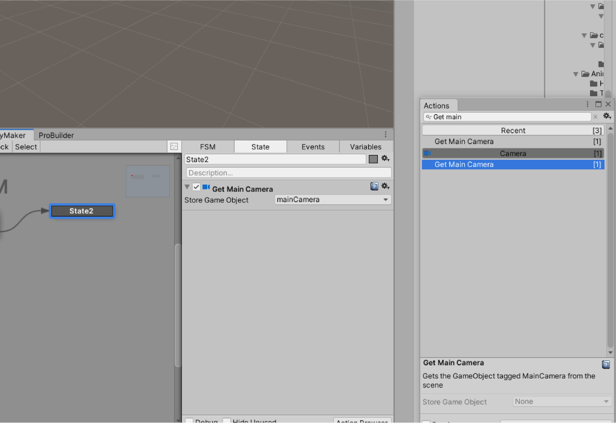
Task: Open help docs for Get Main Camera action
Action: (x=374, y=186)
